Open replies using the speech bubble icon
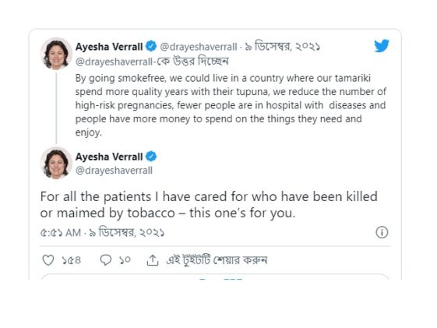The image size is (437, 328). (106, 260)
